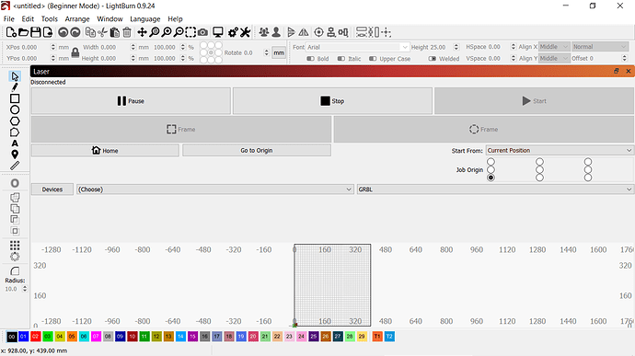Click the Save file floppy icon
This screenshot has width=635, height=356.
coord(36,32)
